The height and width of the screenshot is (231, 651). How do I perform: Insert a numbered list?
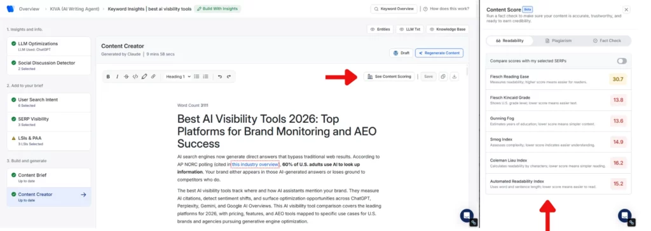pos(205,76)
